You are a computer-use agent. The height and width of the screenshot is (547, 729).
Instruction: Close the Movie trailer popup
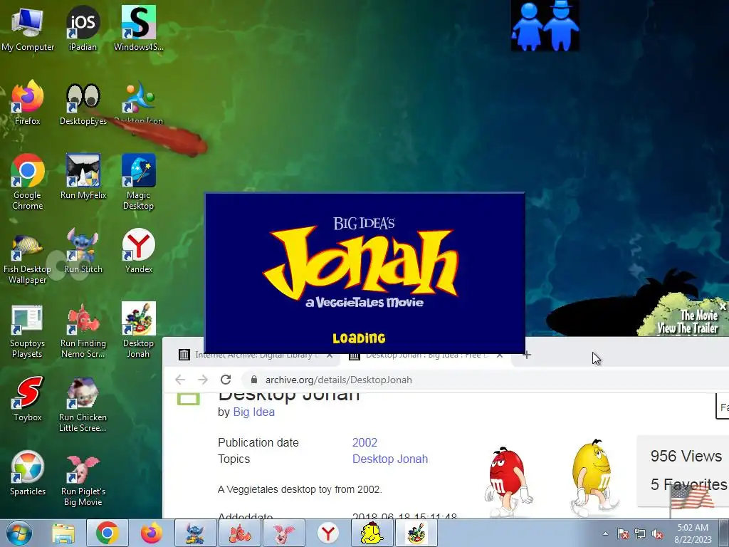coord(722,306)
